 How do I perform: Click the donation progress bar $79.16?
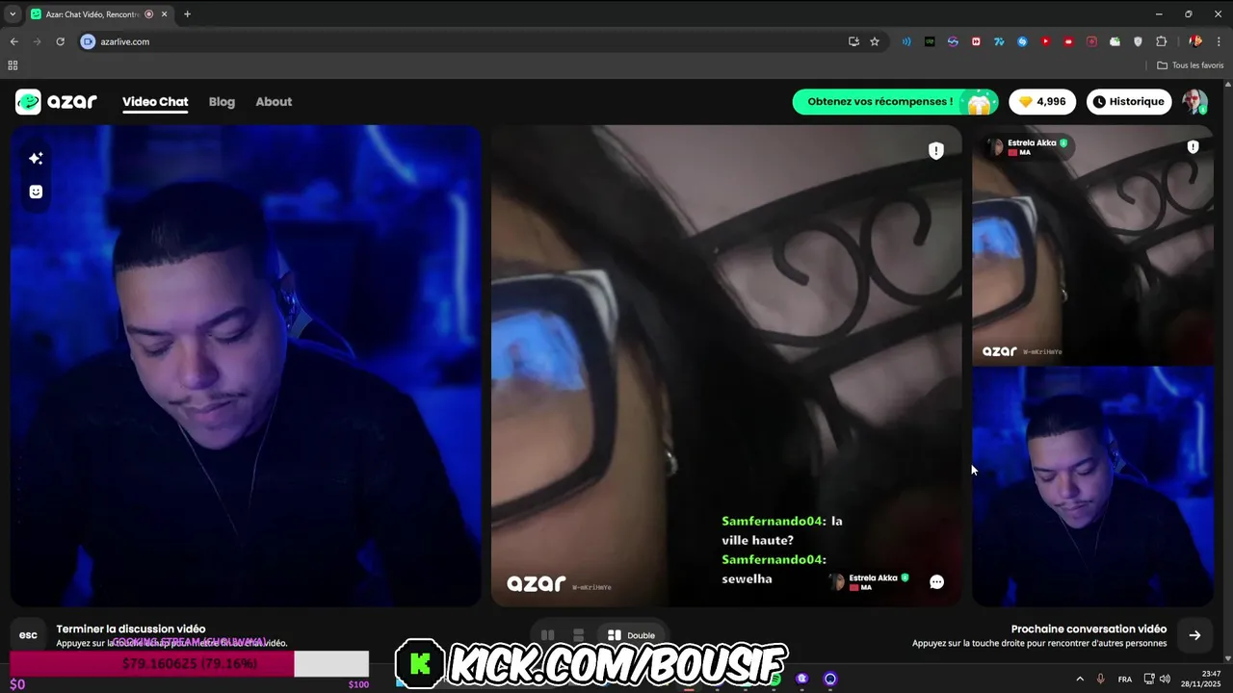click(x=190, y=663)
